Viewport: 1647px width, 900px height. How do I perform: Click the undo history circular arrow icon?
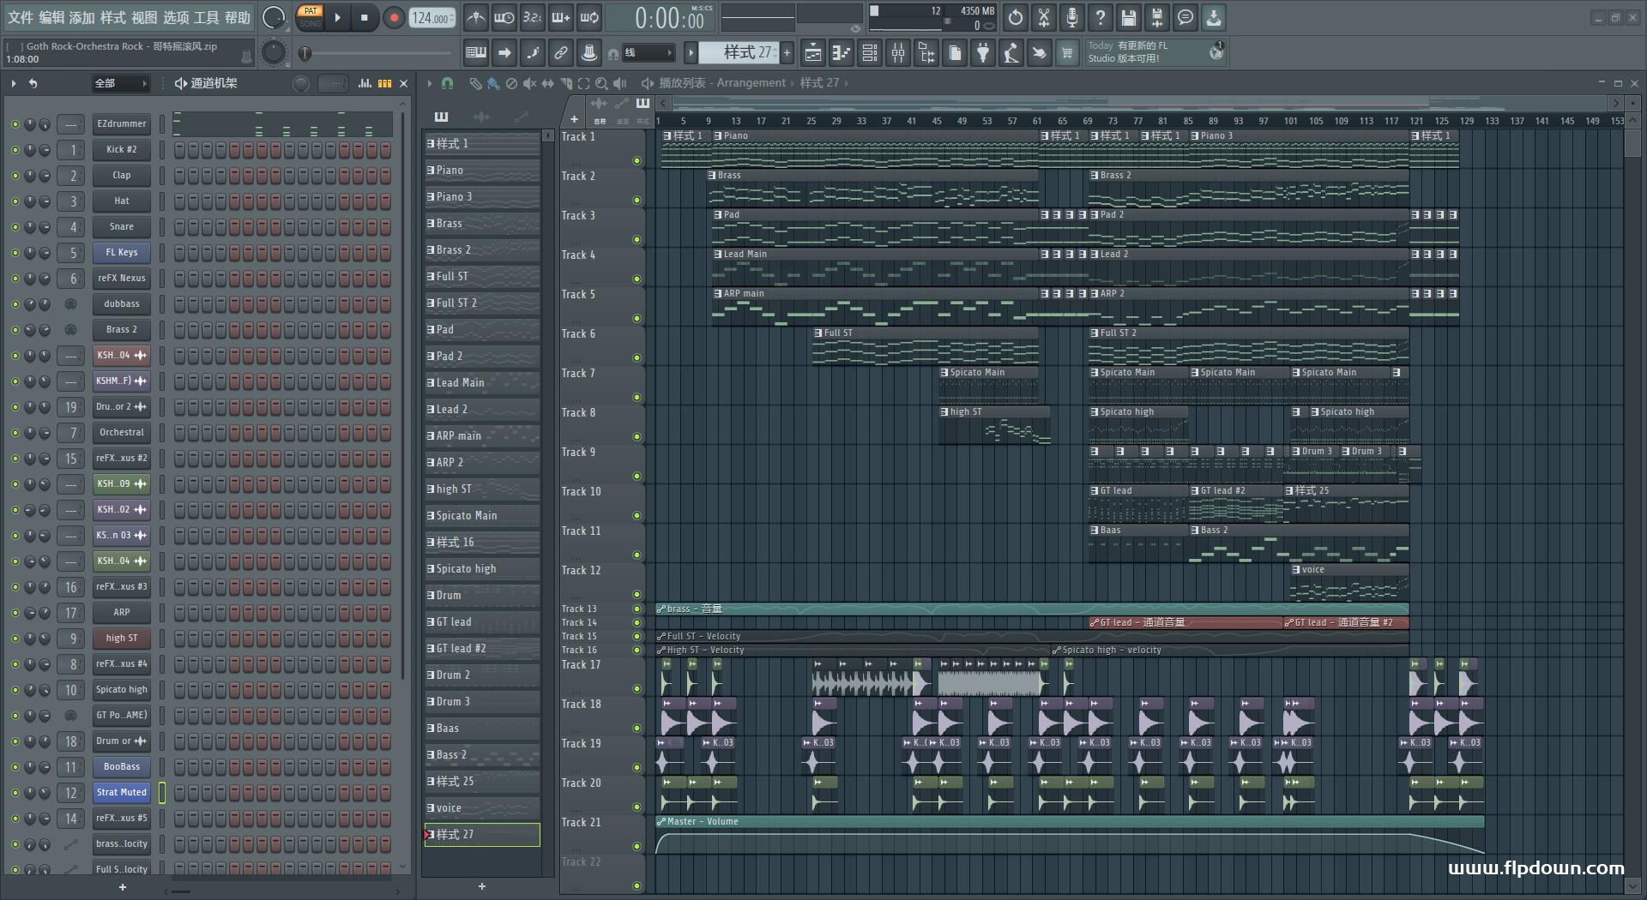pyautogui.click(x=1016, y=17)
